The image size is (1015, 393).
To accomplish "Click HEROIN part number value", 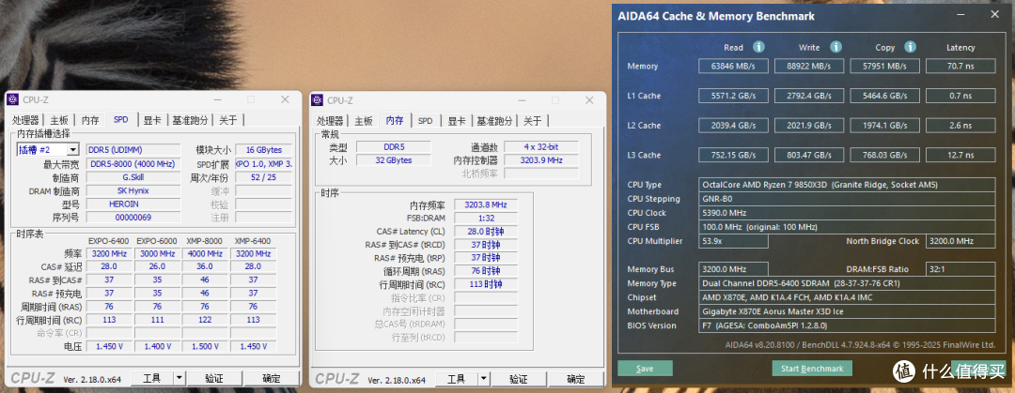I will coord(133,204).
